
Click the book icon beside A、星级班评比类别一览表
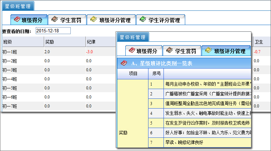tap(124, 63)
